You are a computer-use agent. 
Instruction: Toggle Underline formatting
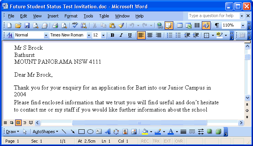coord(130,35)
